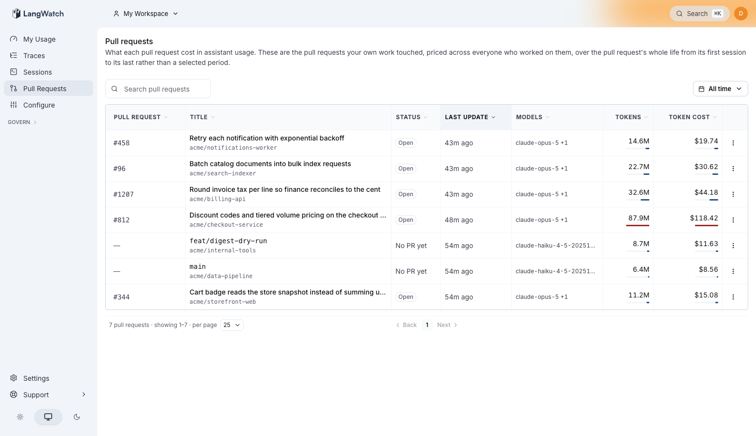Open My Usage page
Image resolution: width=756 pixels, height=436 pixels.
(x=48, y=39)
